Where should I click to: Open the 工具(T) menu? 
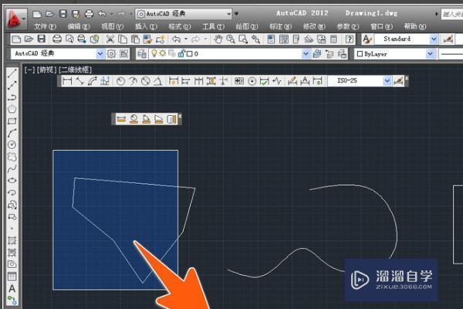pyautogui.click(x=213, y=26)
